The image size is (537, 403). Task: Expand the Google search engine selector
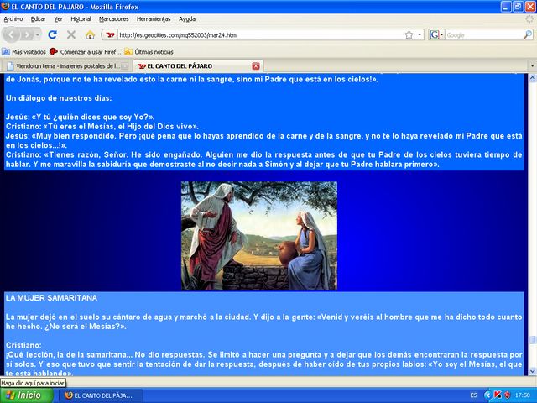(437, 35)
